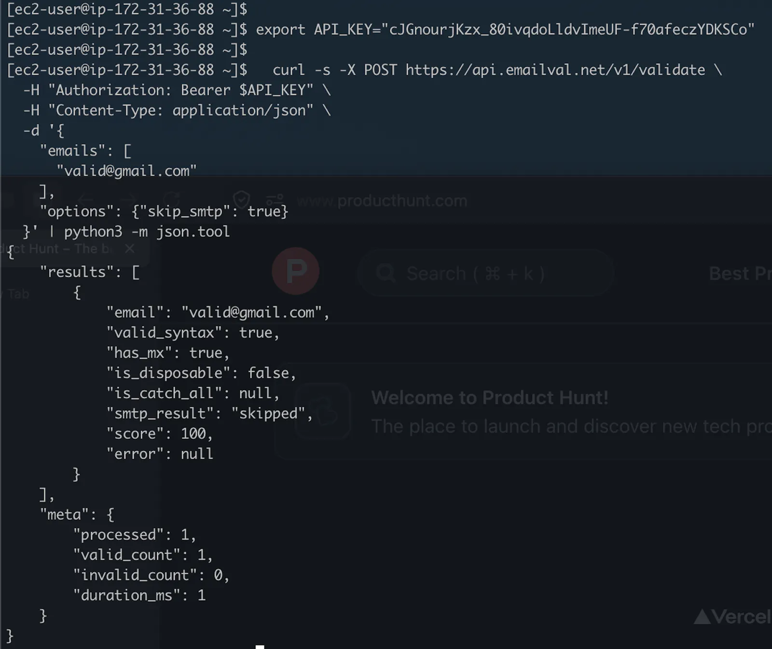Screen dimensions: 772x649
Task: Click the "duration_ms": 1 line
Action: [x=139, y=596]
